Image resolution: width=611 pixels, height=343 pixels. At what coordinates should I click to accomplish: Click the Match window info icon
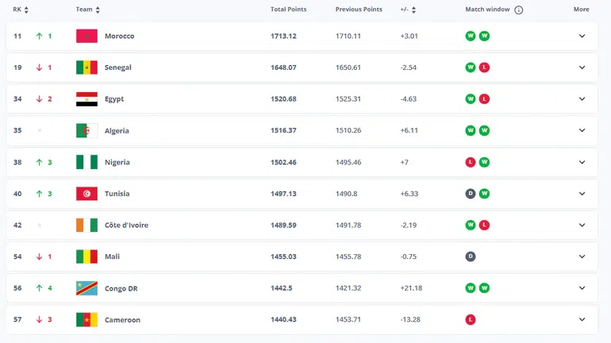pyautogui.click(x=519, y=10)
